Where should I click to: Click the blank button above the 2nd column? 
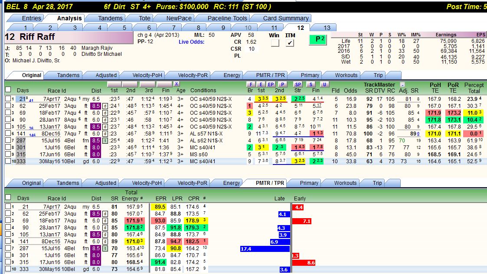(x=130, y=84)
